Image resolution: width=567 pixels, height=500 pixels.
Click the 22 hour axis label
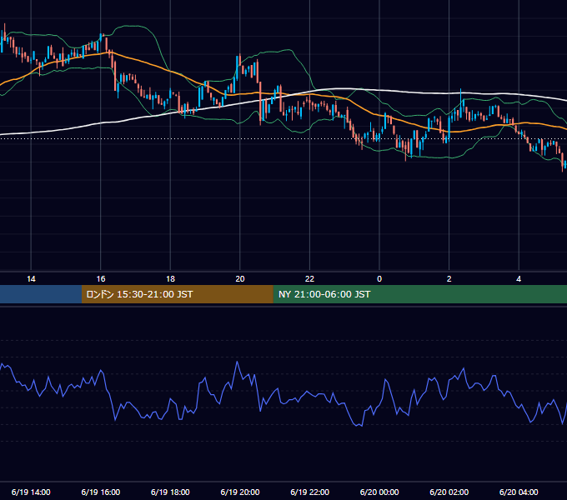[x=309, y=279]
